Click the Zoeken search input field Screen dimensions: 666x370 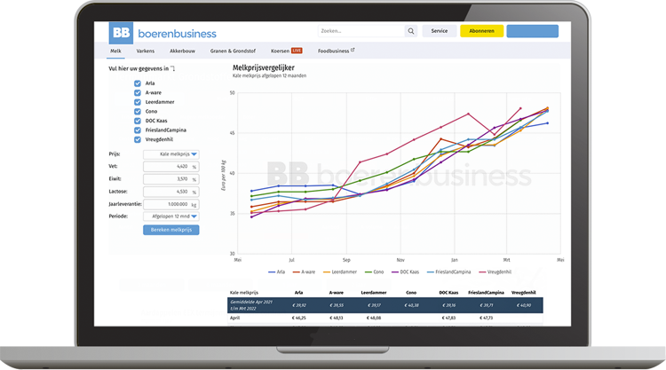click(x=360, y=31)
